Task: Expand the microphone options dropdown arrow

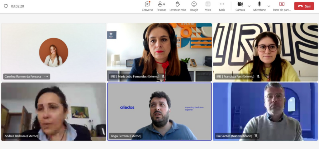Action: (x=269, y=6)
